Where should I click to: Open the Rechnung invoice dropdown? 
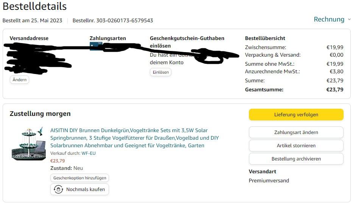329,20
